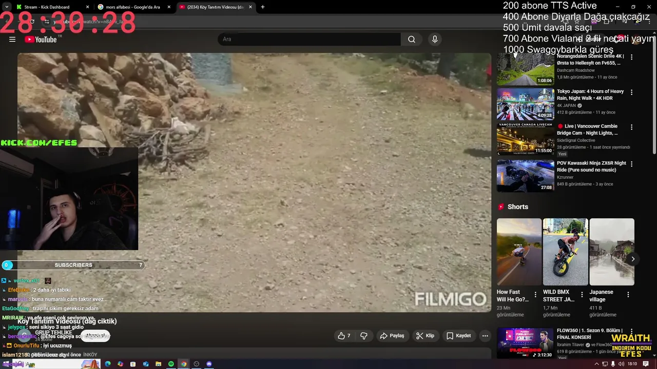Open options for Vancouver Cambie Bridge livecam
Viewport: 657px width, 369px height.
632,127
